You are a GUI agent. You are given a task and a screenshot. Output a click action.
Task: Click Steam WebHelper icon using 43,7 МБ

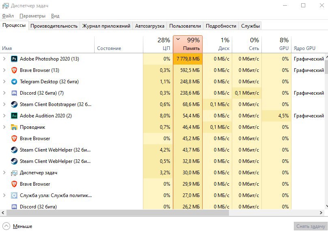click(x=14, y=150)
